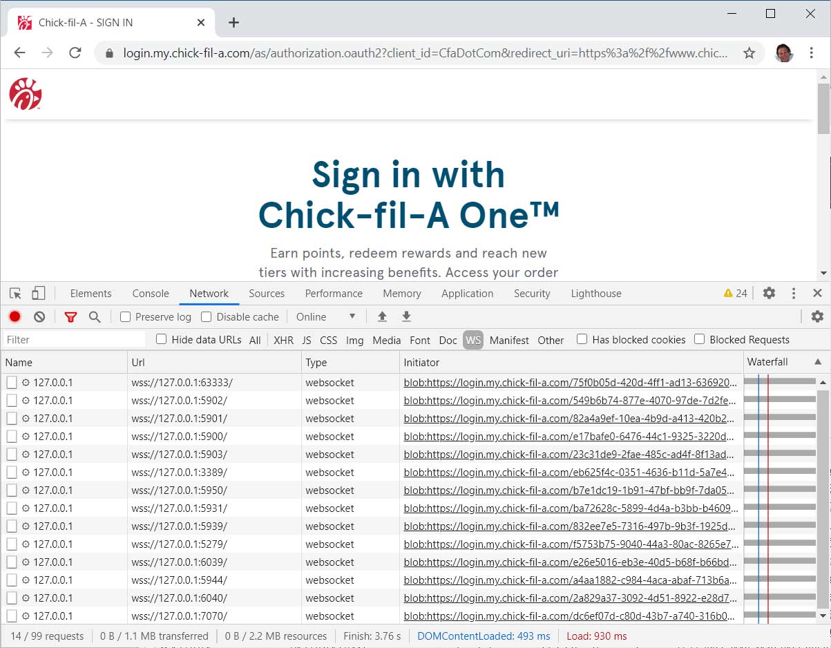Screen dimensions: 831x648
Task: Select checkbox for port 7070 row
Action: pyautogui.click(x=12, y=616)
